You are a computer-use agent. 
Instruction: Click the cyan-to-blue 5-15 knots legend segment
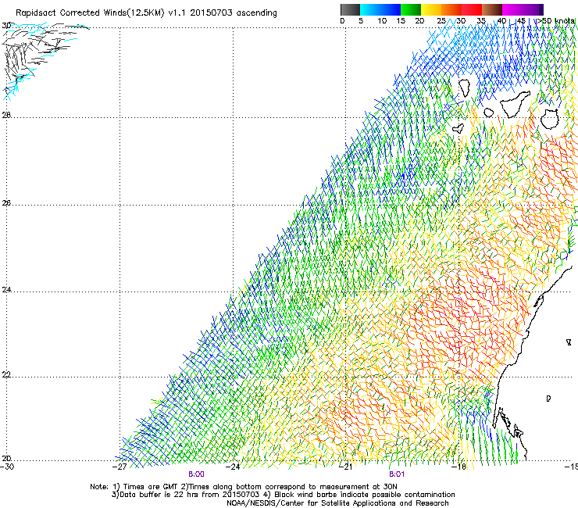click(x=380, y=9)
